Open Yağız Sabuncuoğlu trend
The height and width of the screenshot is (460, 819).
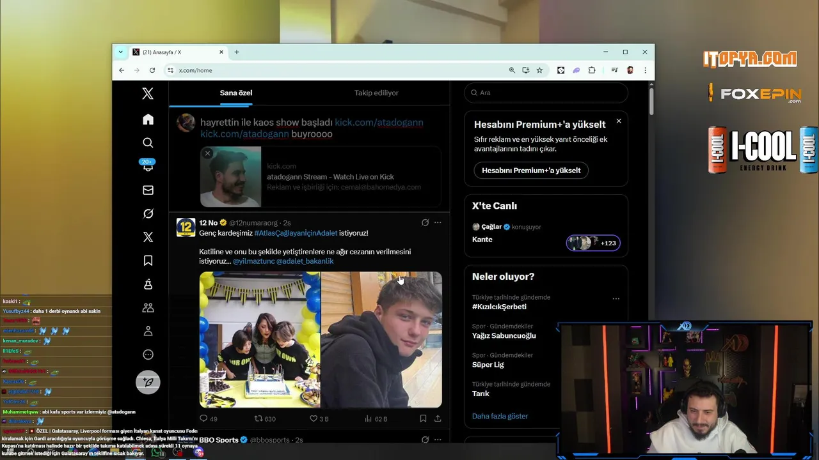(504, 335)
